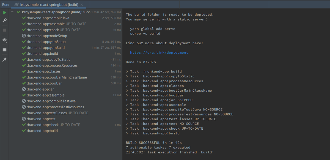This screenshot has height=160, width=330.
Task: Open the https://cra.link/deployment link
Action: tap(159, 53)
